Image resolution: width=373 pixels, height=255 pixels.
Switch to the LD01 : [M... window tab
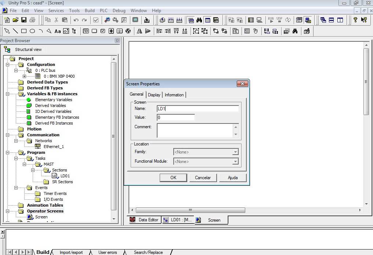pos(178,220)
